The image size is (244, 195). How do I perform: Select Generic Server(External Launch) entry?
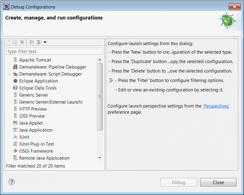pos(51,102)
